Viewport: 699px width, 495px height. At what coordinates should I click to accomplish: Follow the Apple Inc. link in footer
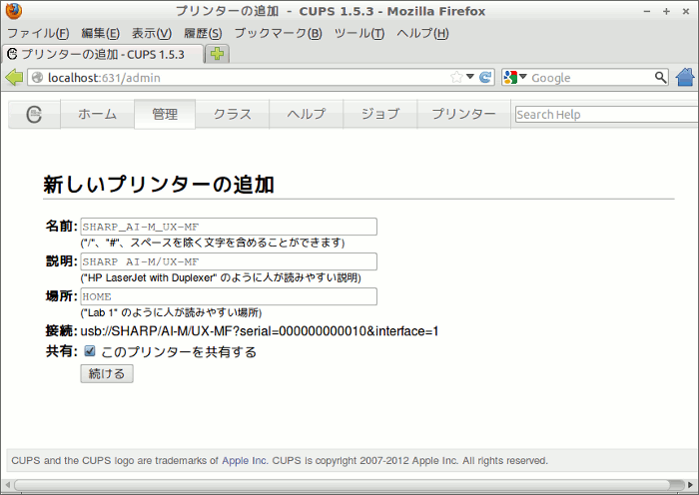[245, 461]
